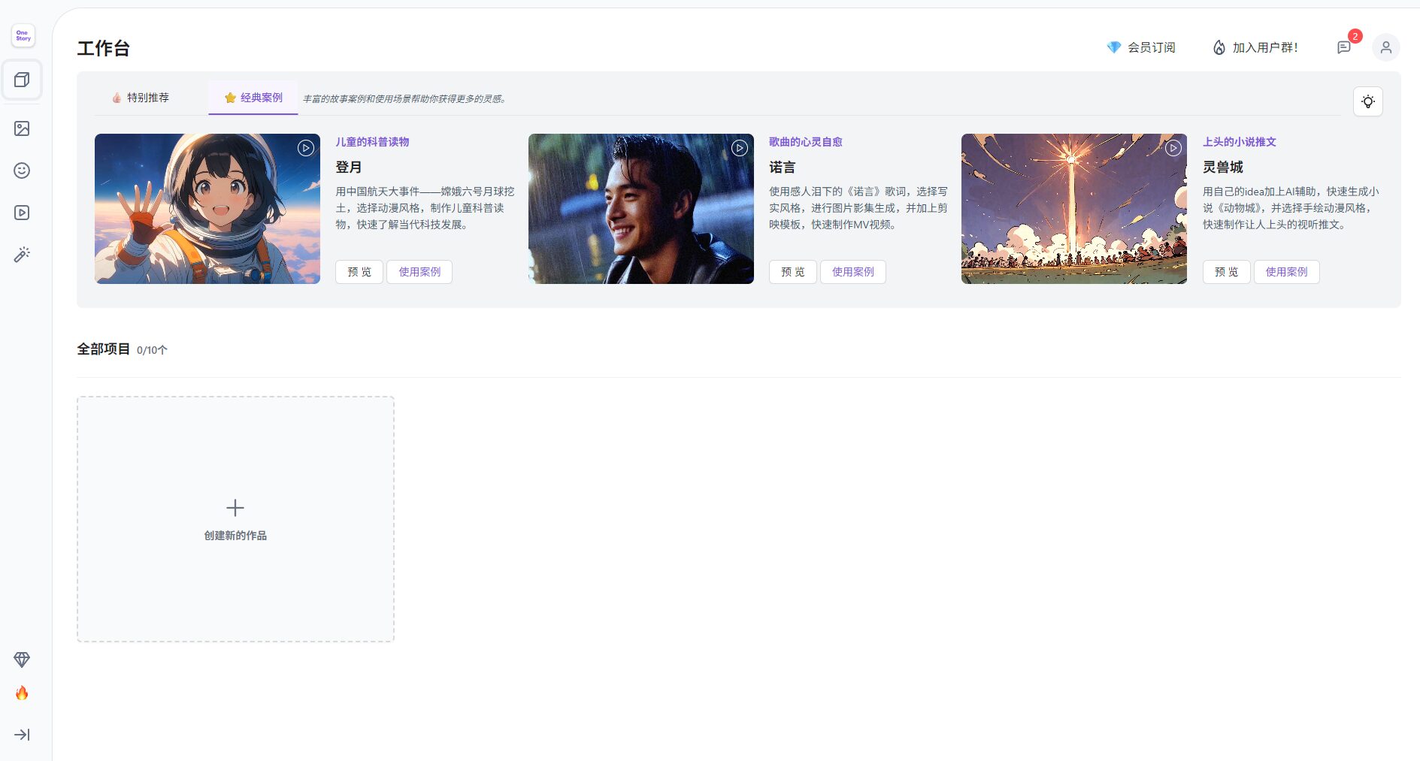Open the user profile avatar icon
1420x761 pixels.
tap(1386, 47)
